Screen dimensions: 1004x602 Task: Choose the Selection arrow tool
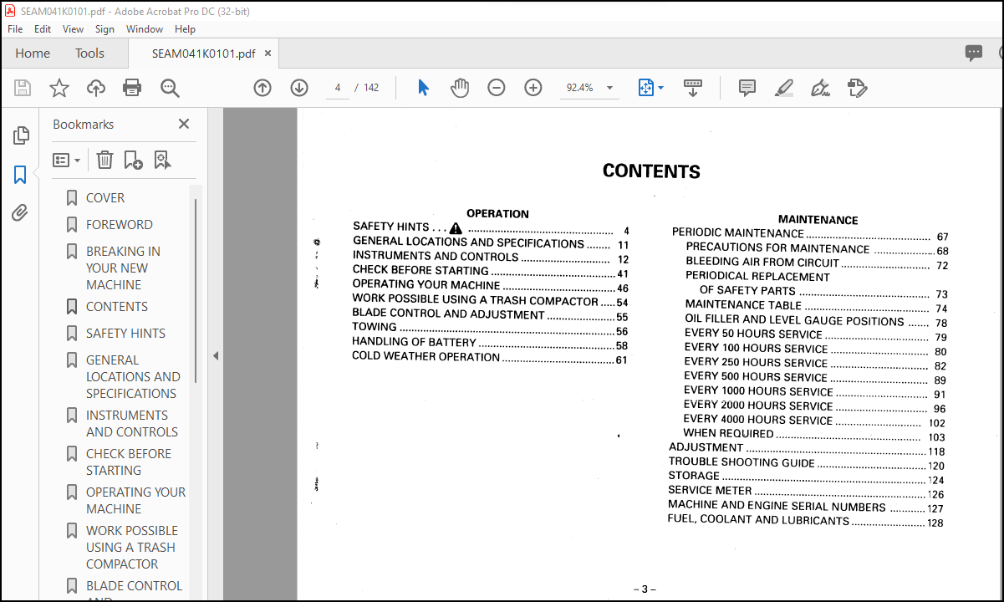[x=423, y=88]
